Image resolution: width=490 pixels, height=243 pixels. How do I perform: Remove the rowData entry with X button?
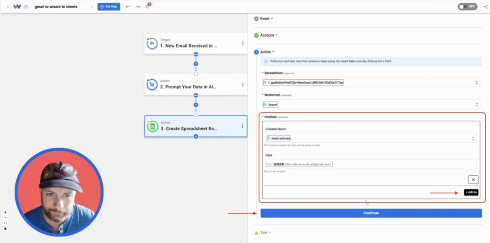pyautogui.click(x=473, y=180)
